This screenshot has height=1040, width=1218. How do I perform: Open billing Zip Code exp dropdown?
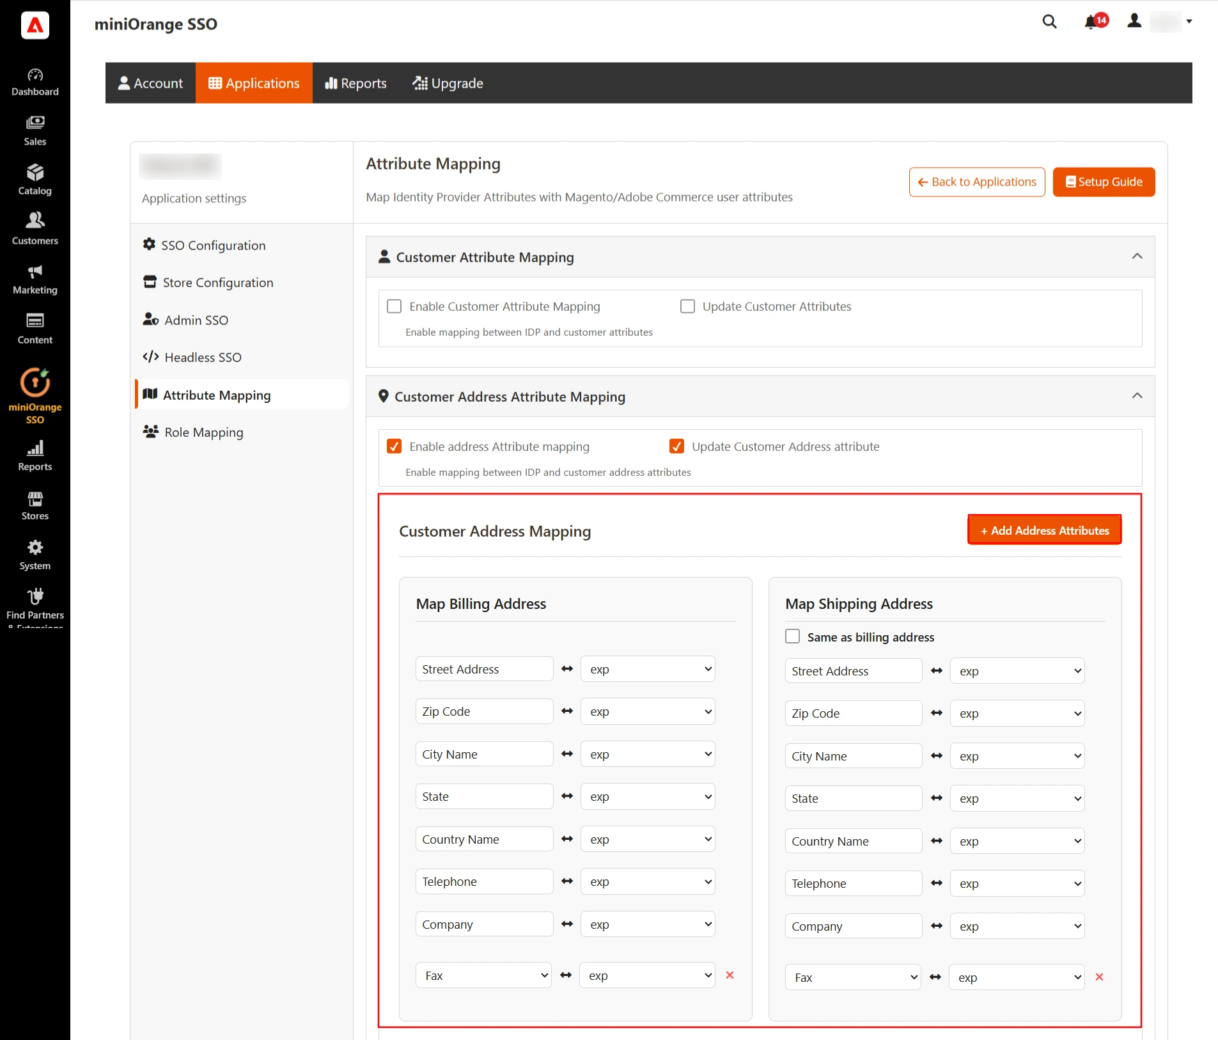click(648, 711)
